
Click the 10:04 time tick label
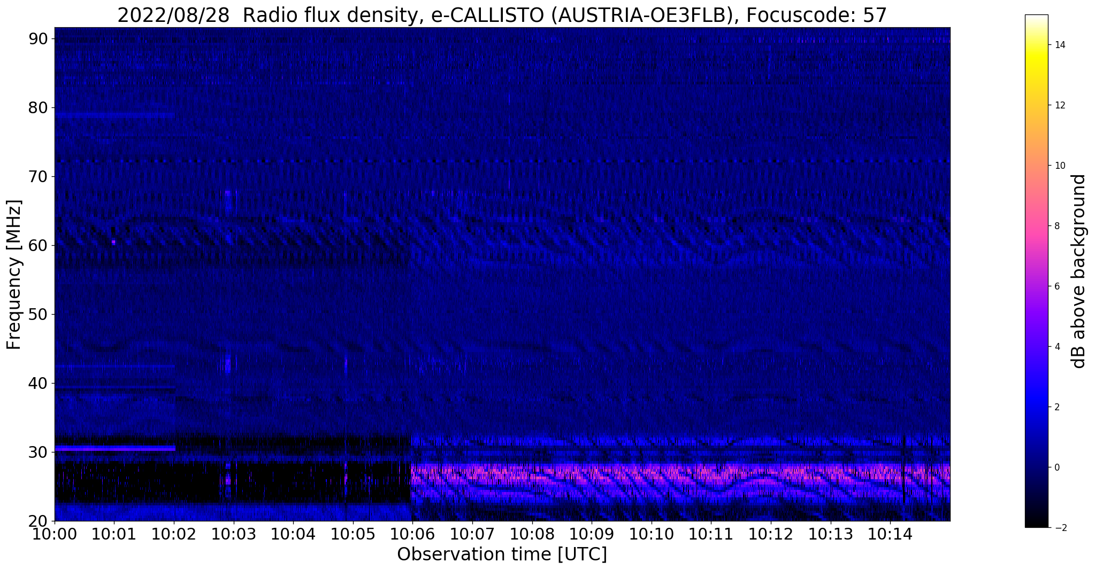(x=293, y=534)
